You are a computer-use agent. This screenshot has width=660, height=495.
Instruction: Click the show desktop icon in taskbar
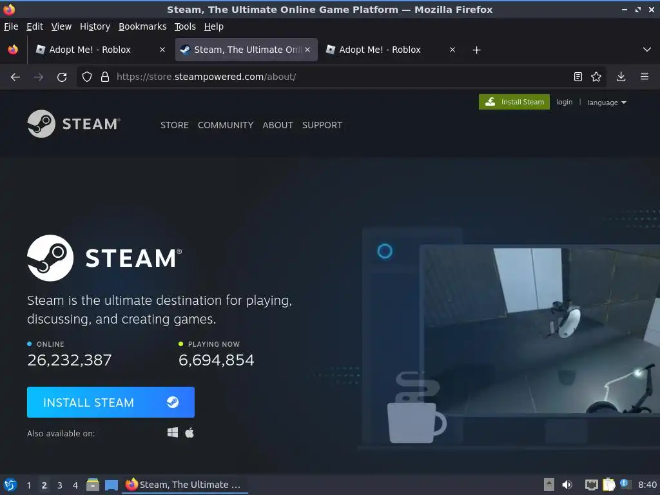pyautogui.click(x=111, y=485)
